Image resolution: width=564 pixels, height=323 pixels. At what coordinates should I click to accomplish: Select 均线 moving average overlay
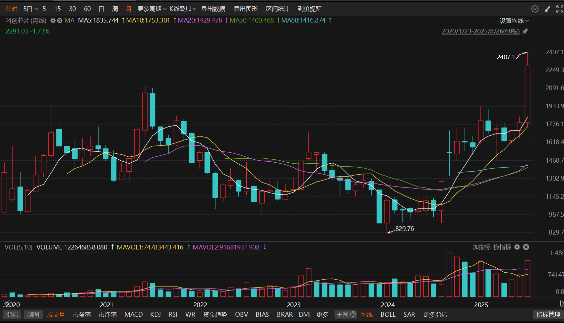coord(367,314)
